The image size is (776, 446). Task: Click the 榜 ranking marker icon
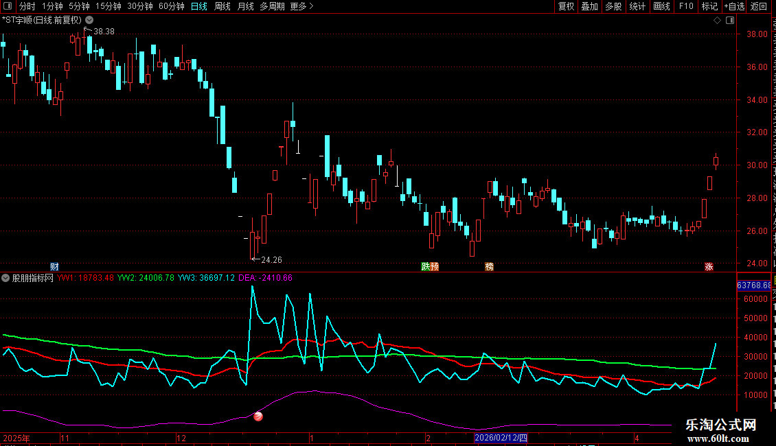click(x=489, y=266)
